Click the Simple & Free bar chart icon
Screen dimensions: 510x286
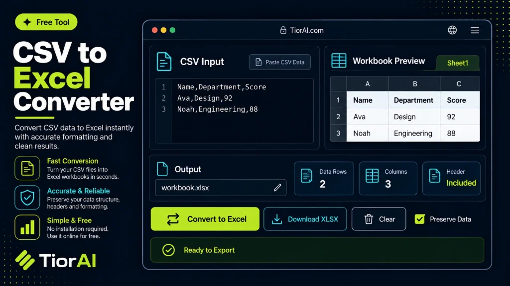(x=27, y=227)
